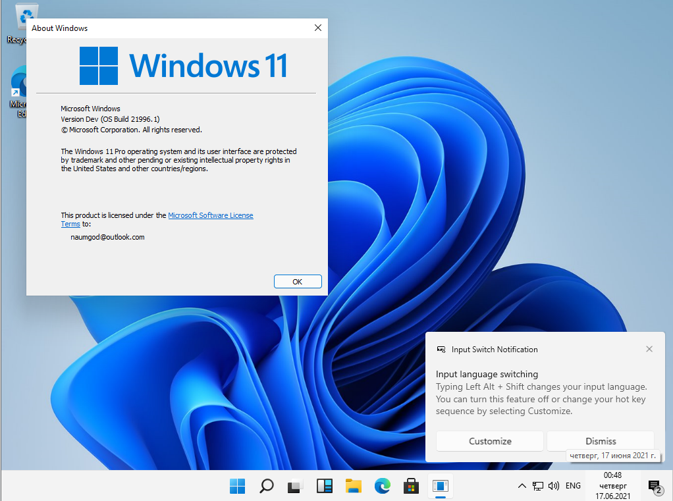Switch input language via ENG indicator

573,486
